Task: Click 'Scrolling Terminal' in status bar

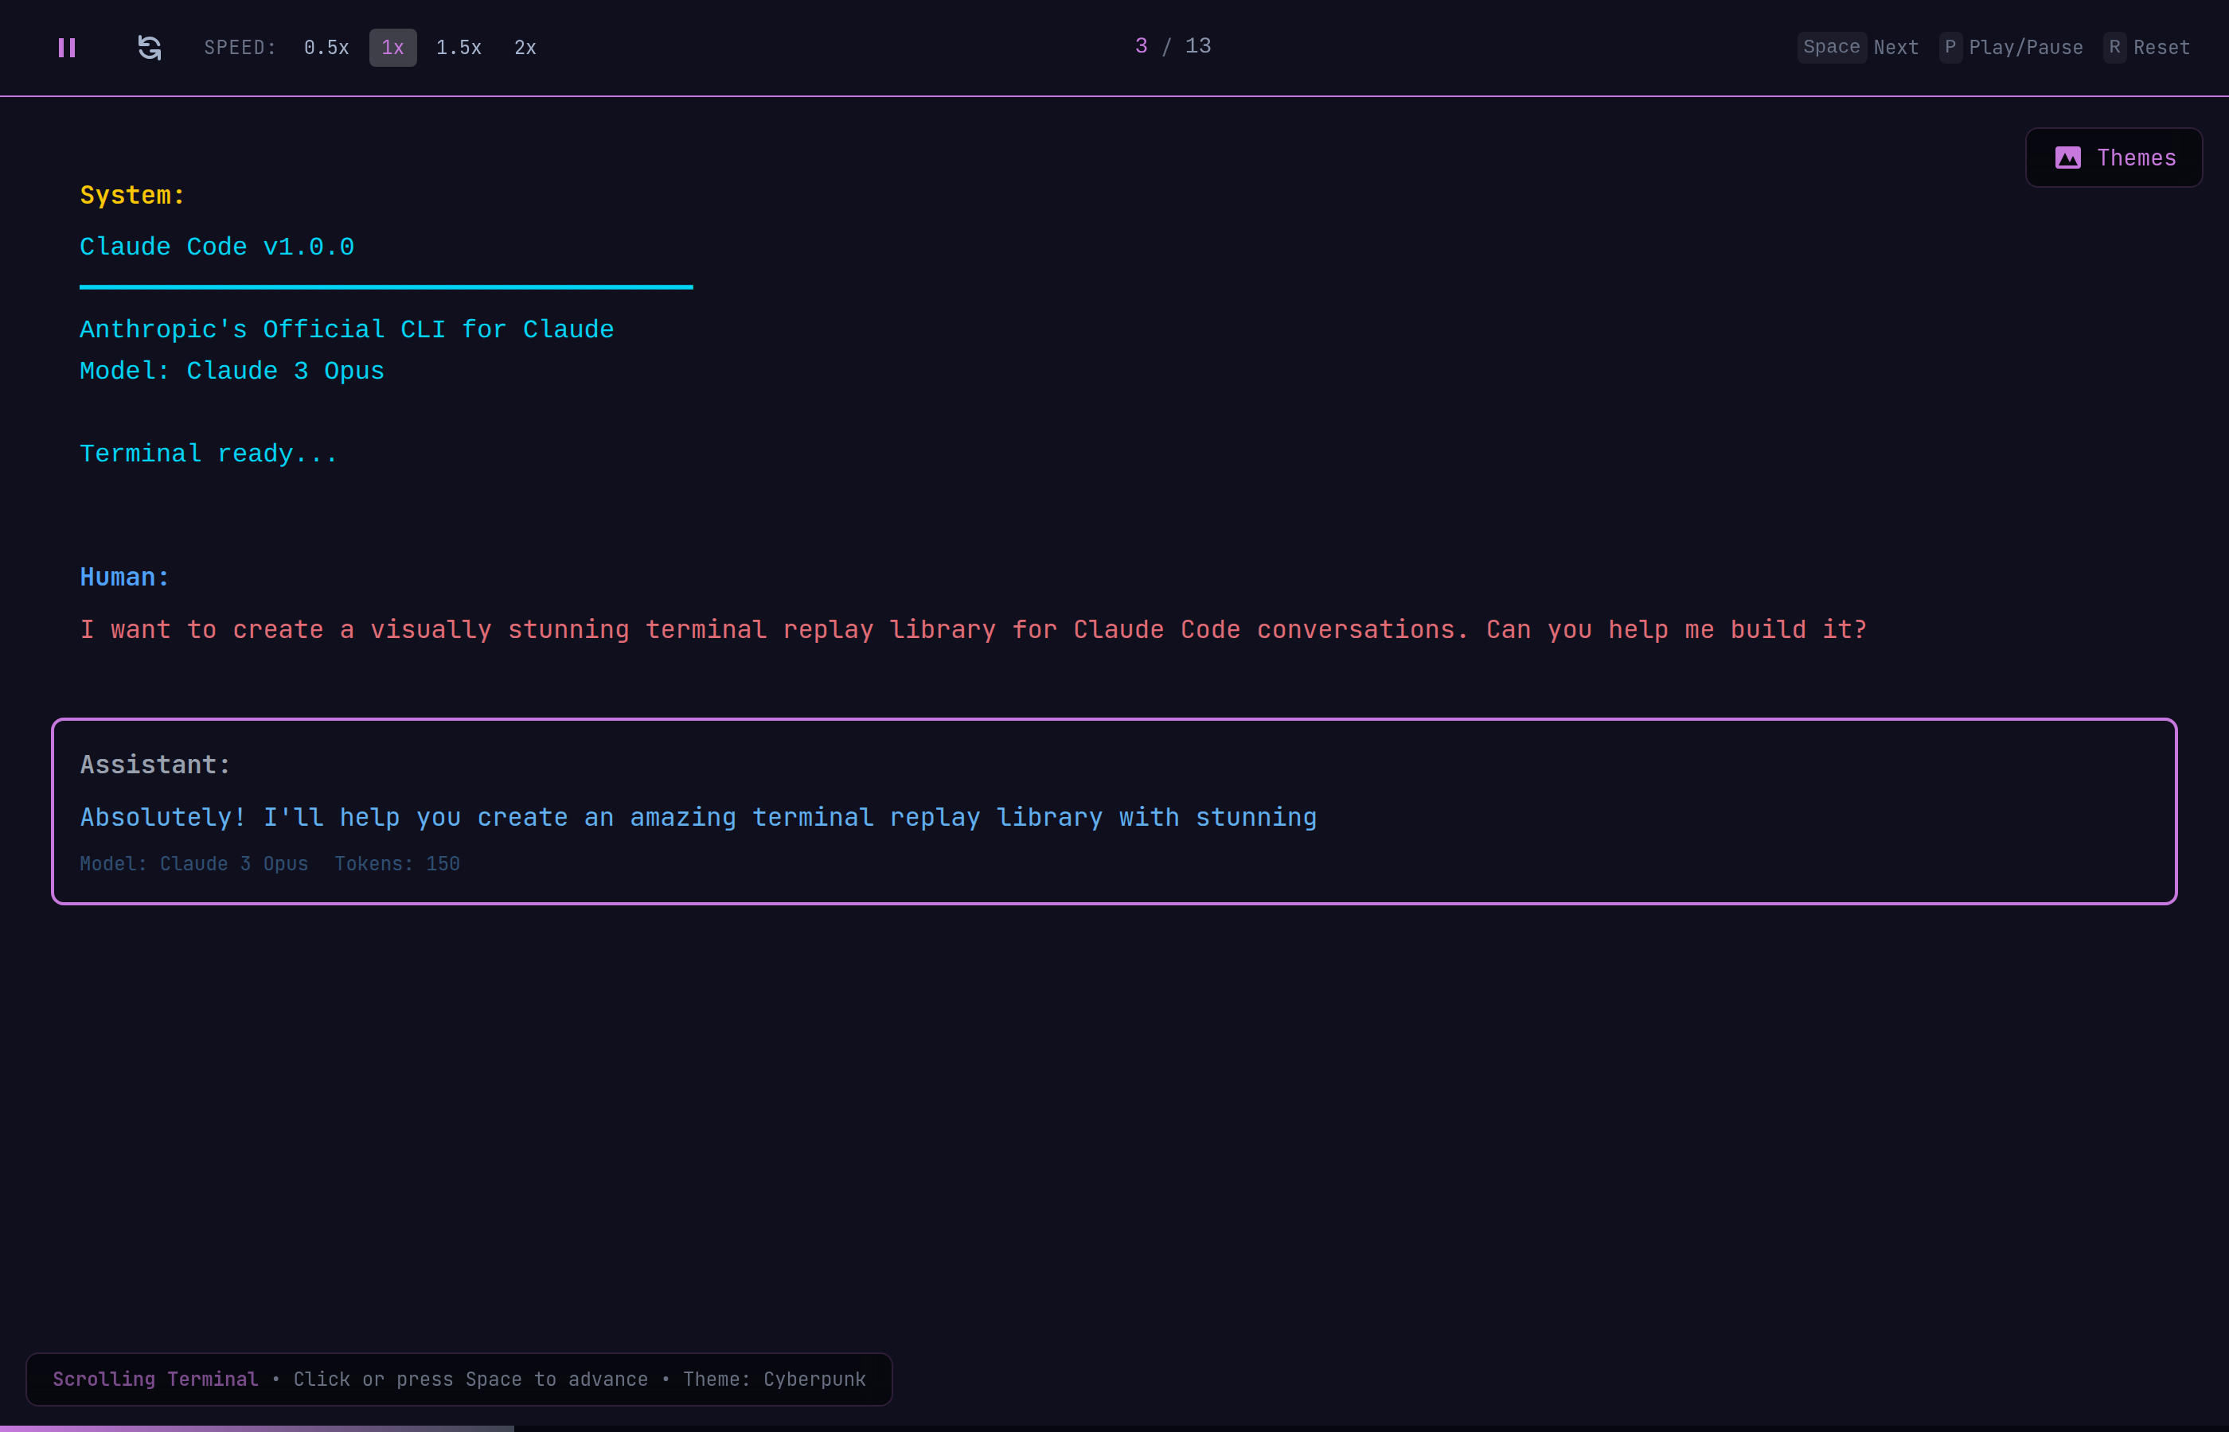Action: pyautogui.click(x=155, y=1379)
